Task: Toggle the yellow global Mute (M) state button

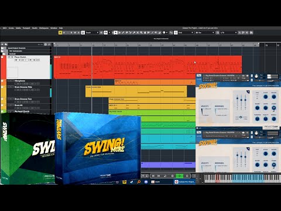Action: tap(60, 33)
